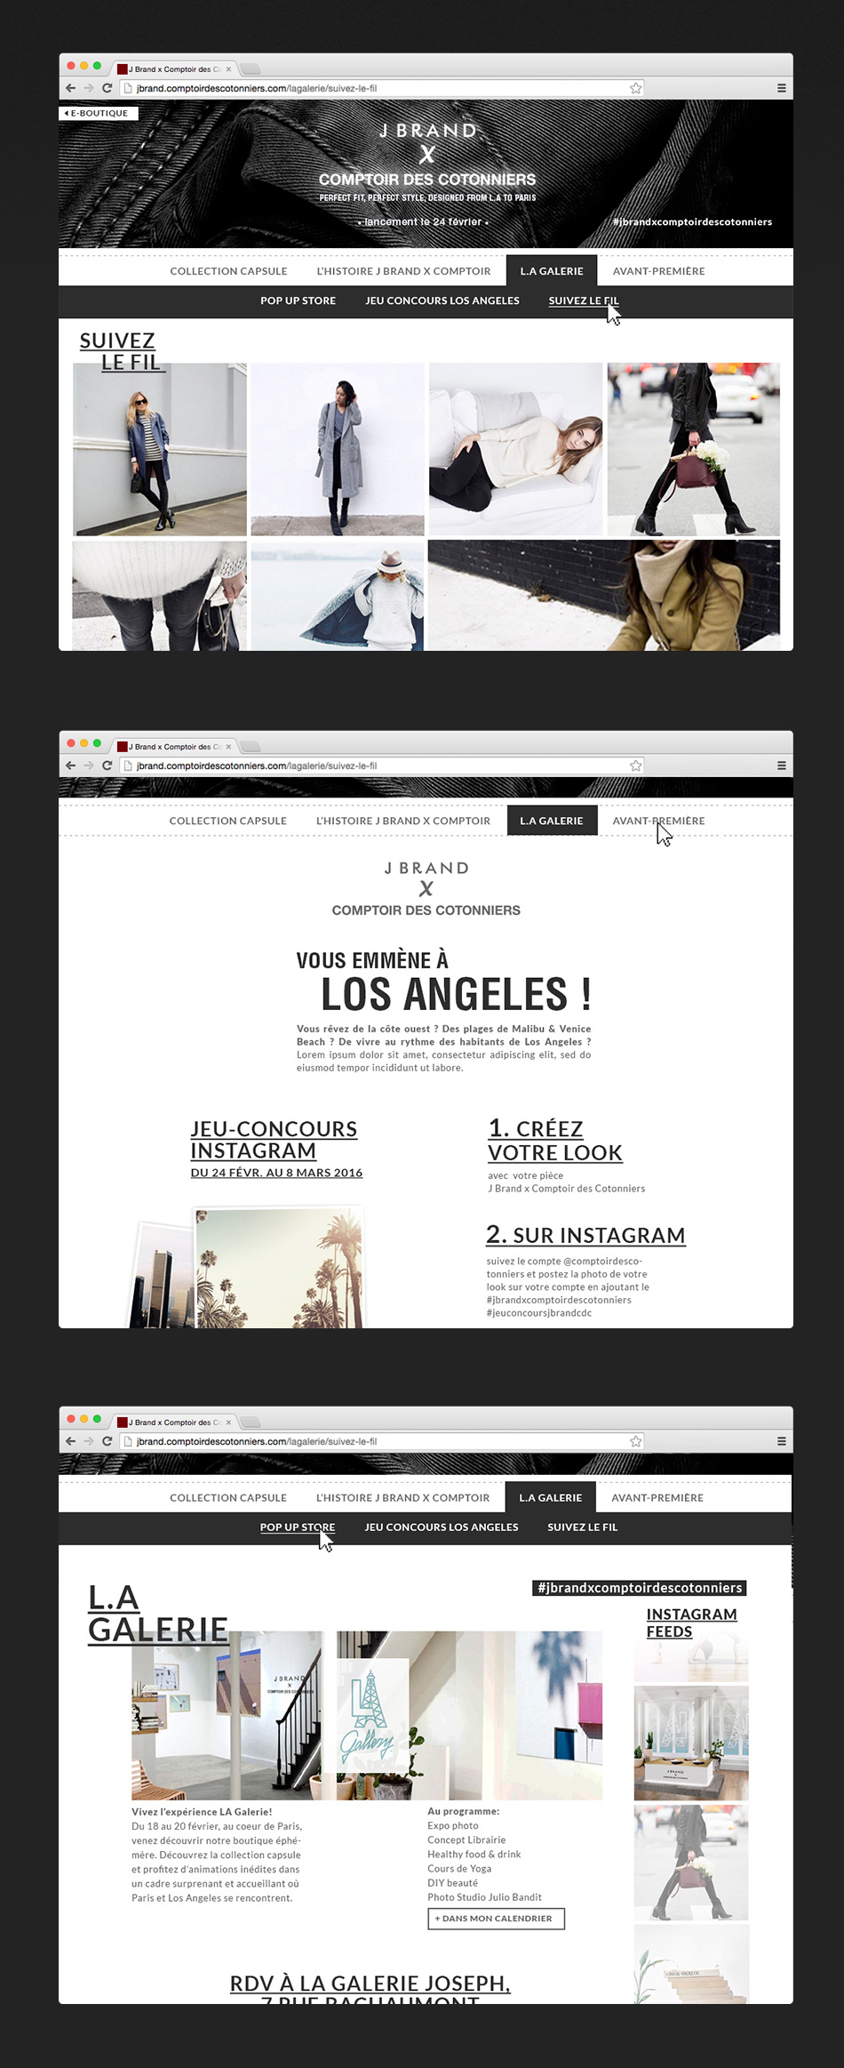The width and height of the screenshot is (844, 2068).
Task: Click the 'Du 24 févr. au 8 mars 2016' date text
Action: pos(276,1173)
